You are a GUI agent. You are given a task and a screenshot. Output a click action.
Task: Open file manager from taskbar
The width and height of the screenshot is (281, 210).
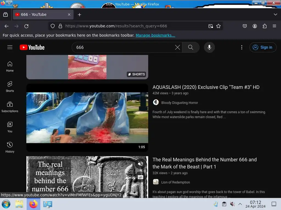click(19, 204)
